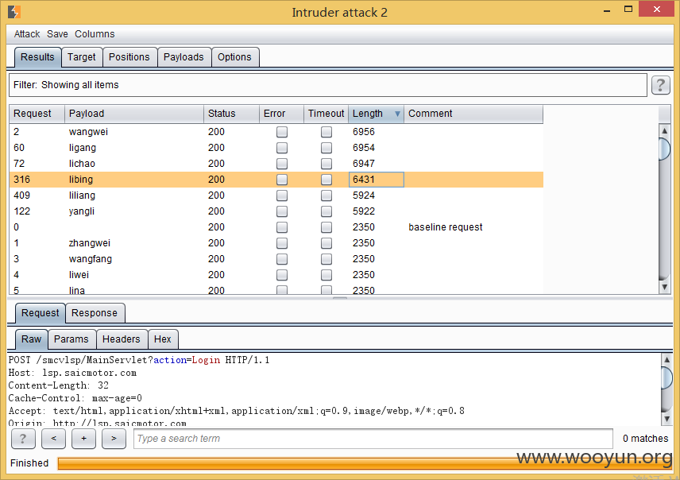Select the Request message tab
Image resolution: width=680 pixels, height=480 pixels.
coord(40,313)
